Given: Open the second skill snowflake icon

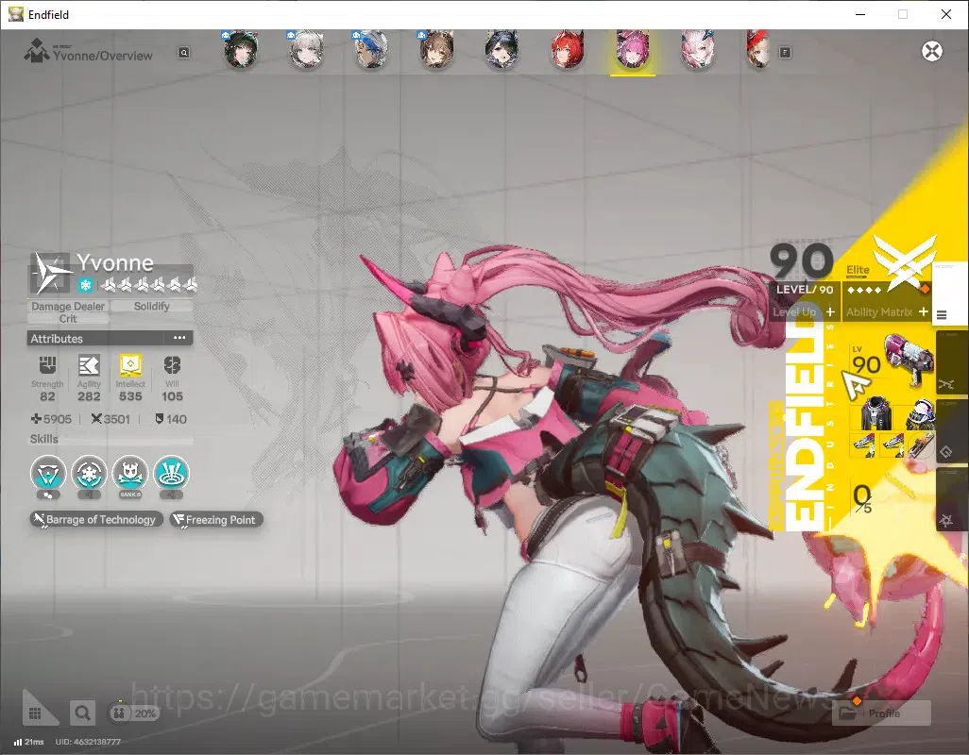Looking at the screenshot, I should point(90,474).
